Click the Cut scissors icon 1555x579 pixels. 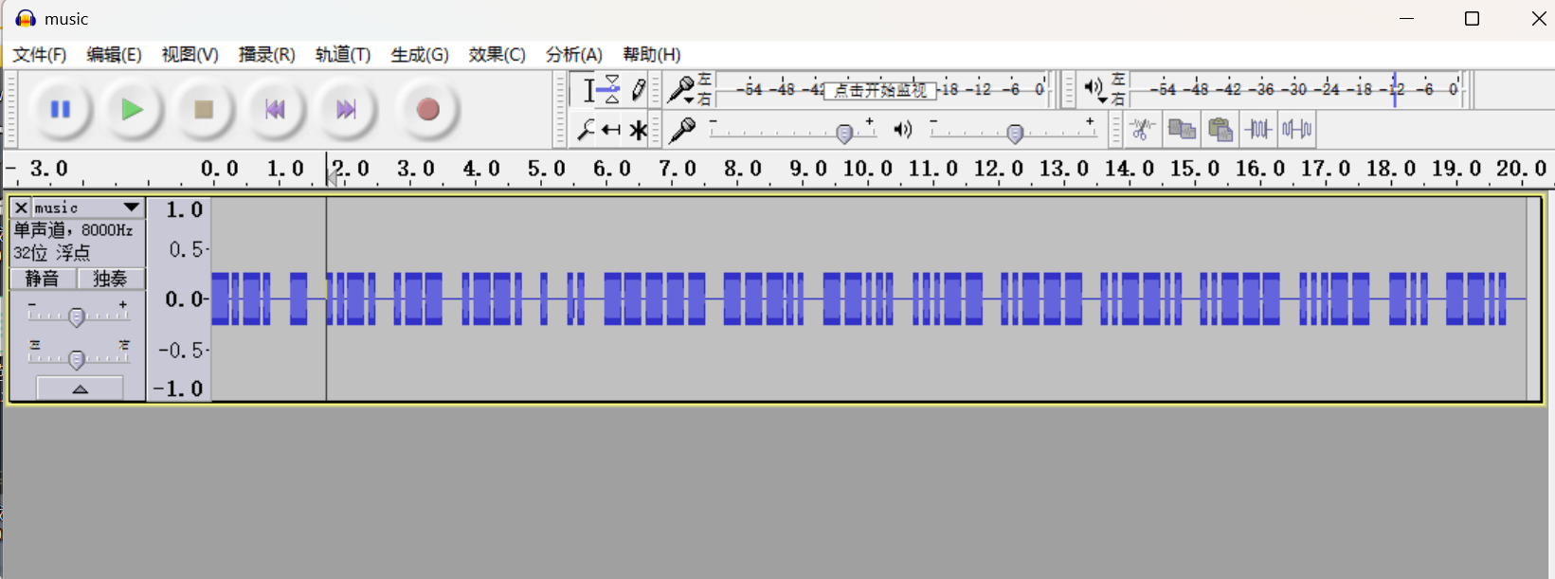click(x=1143, y=129)
